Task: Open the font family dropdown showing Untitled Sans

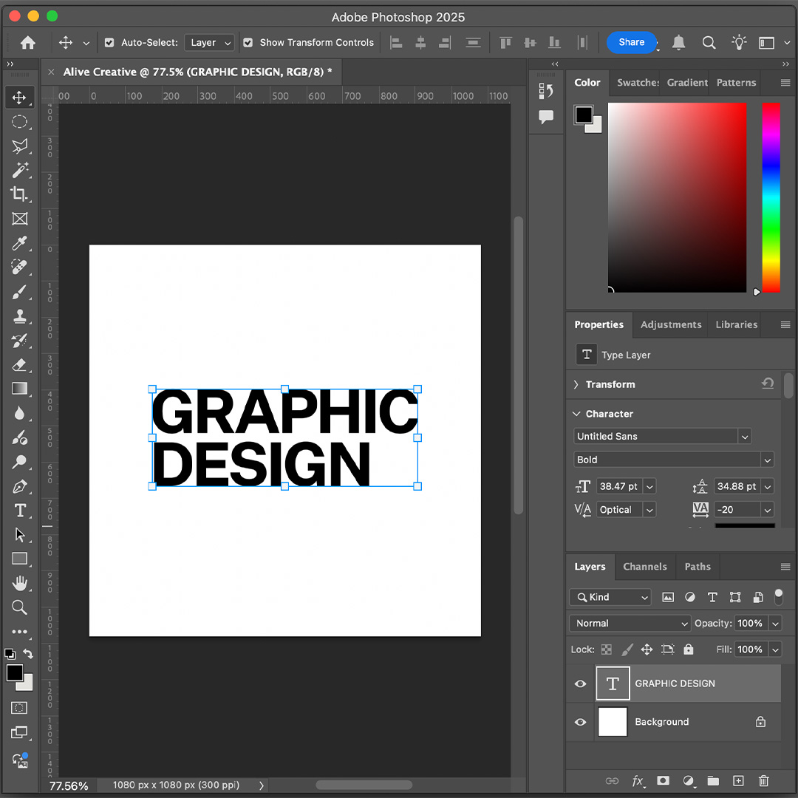Action: (745, 436)
